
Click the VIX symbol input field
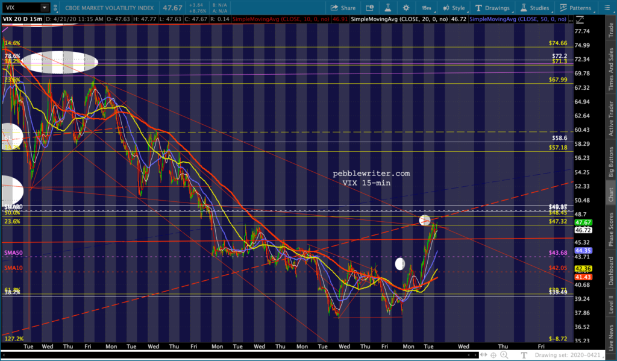[x=21, y=8]
